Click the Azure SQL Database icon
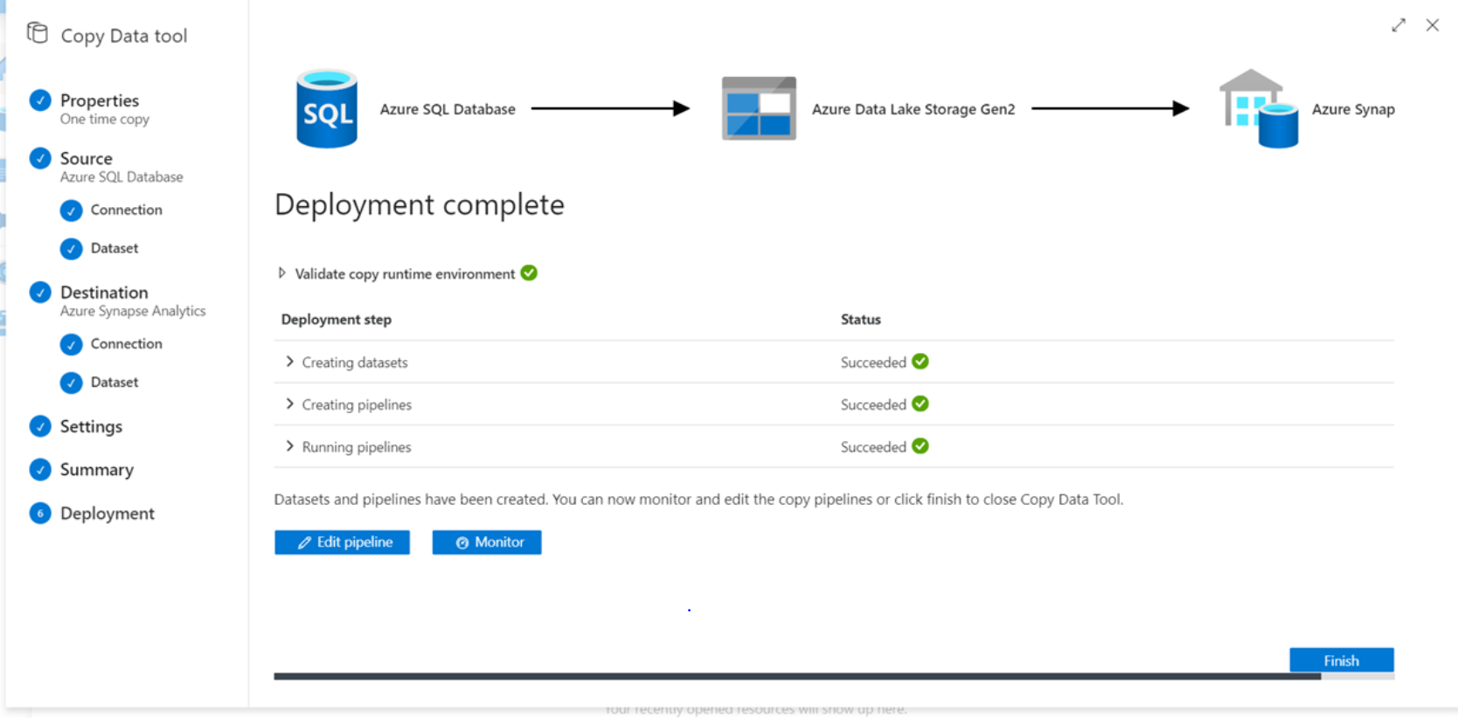 click(x=327, y=109)
